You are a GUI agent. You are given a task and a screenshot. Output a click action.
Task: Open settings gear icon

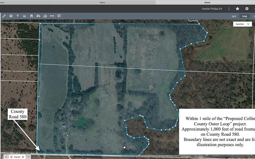tap(247, 9)
